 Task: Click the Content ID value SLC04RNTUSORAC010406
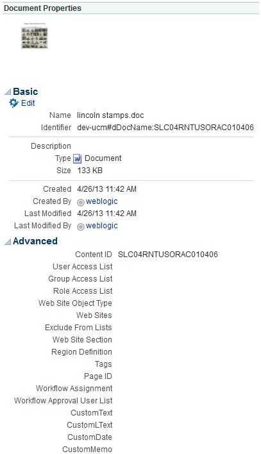point(168,255)
